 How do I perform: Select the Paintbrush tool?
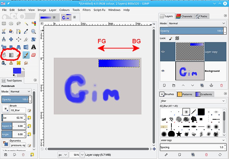[26, 55]
